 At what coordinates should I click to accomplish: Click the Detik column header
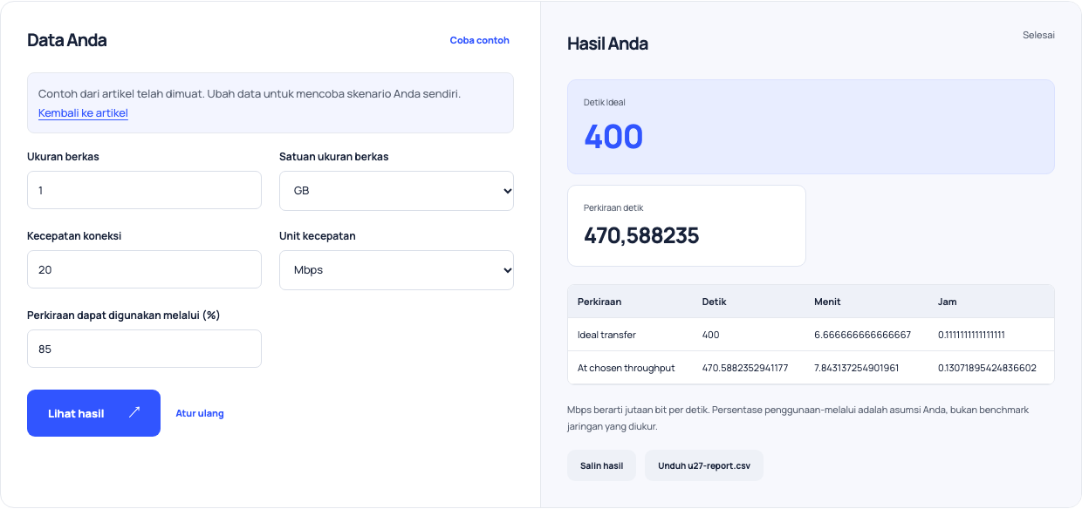(715, 302)
